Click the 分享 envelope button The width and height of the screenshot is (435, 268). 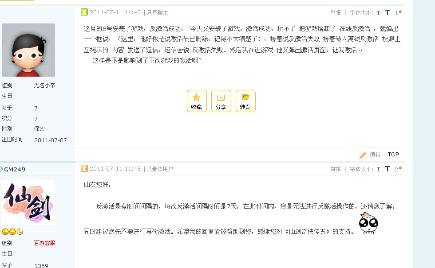point(221,101)
